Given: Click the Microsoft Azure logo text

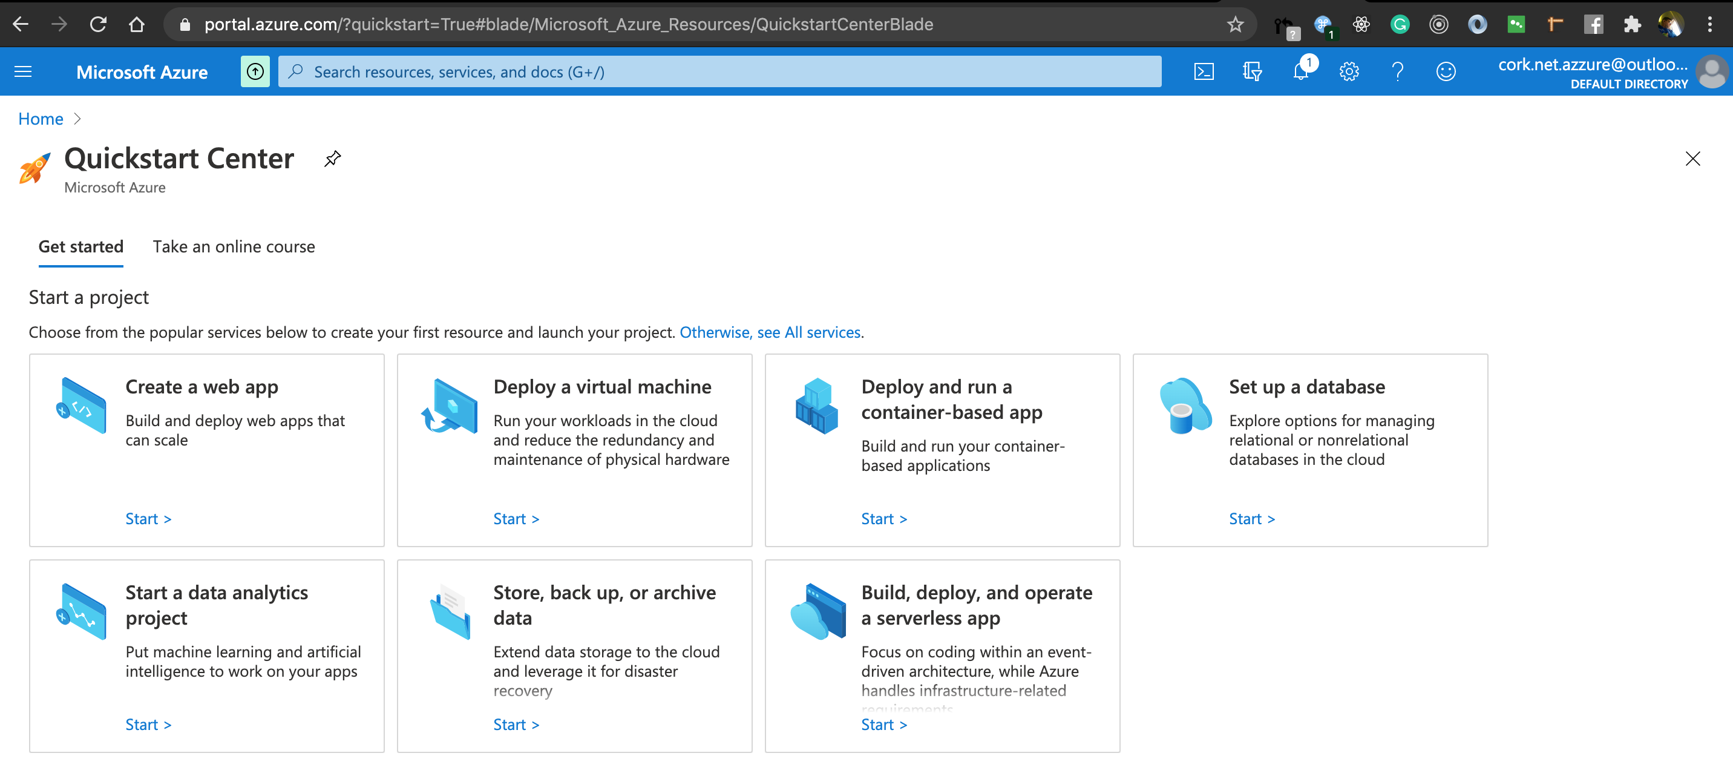Looking at the screenshot, I should (142, 71).
